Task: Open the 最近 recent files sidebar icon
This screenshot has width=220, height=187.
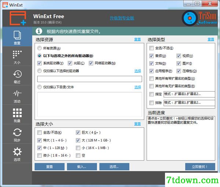Action: pyautogui.click(x=17, y=76)
